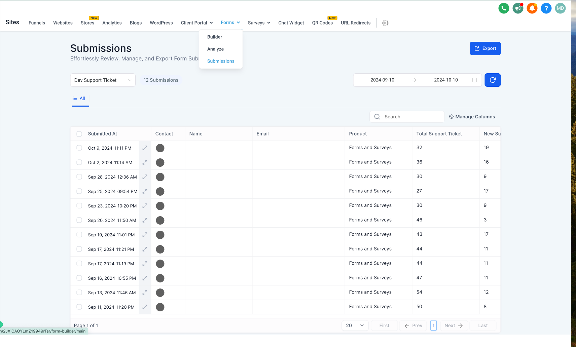The width and height of the screenshot is (576, 347).
Task: Click the green phone call icon
Action: (504, 8)
